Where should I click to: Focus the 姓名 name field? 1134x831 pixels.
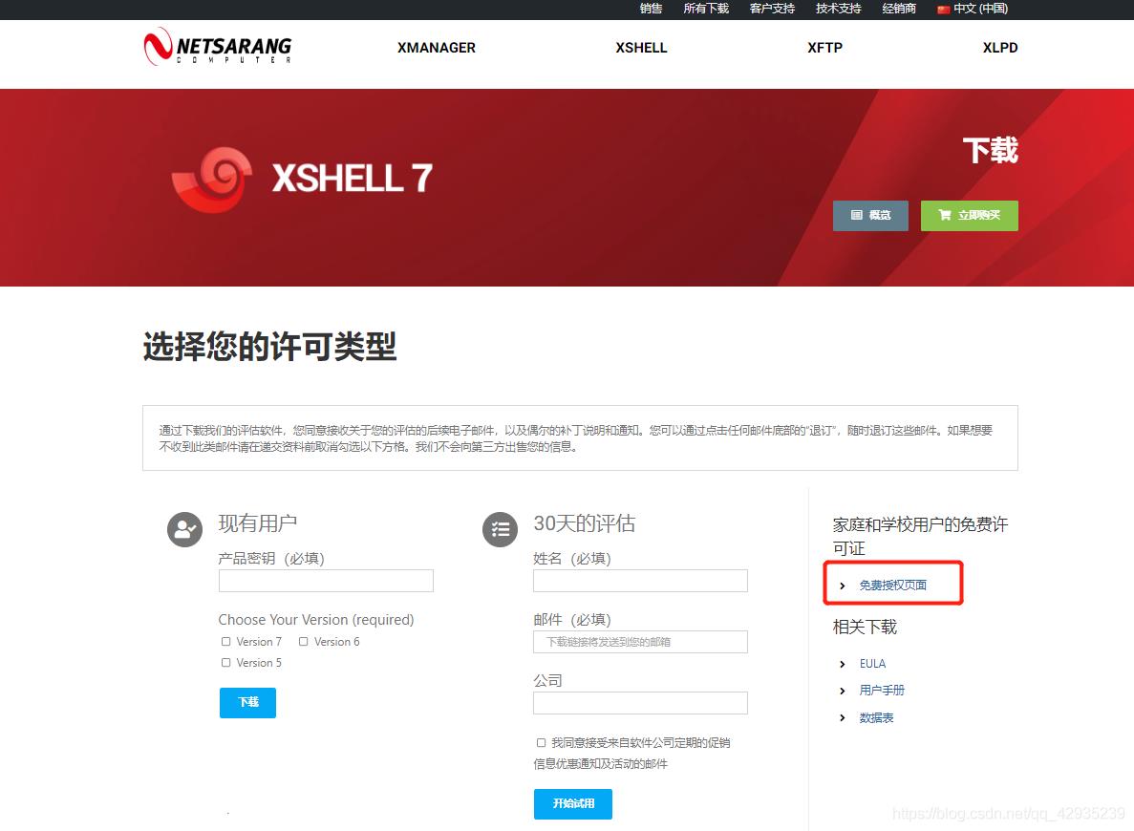tap(641, 581)
